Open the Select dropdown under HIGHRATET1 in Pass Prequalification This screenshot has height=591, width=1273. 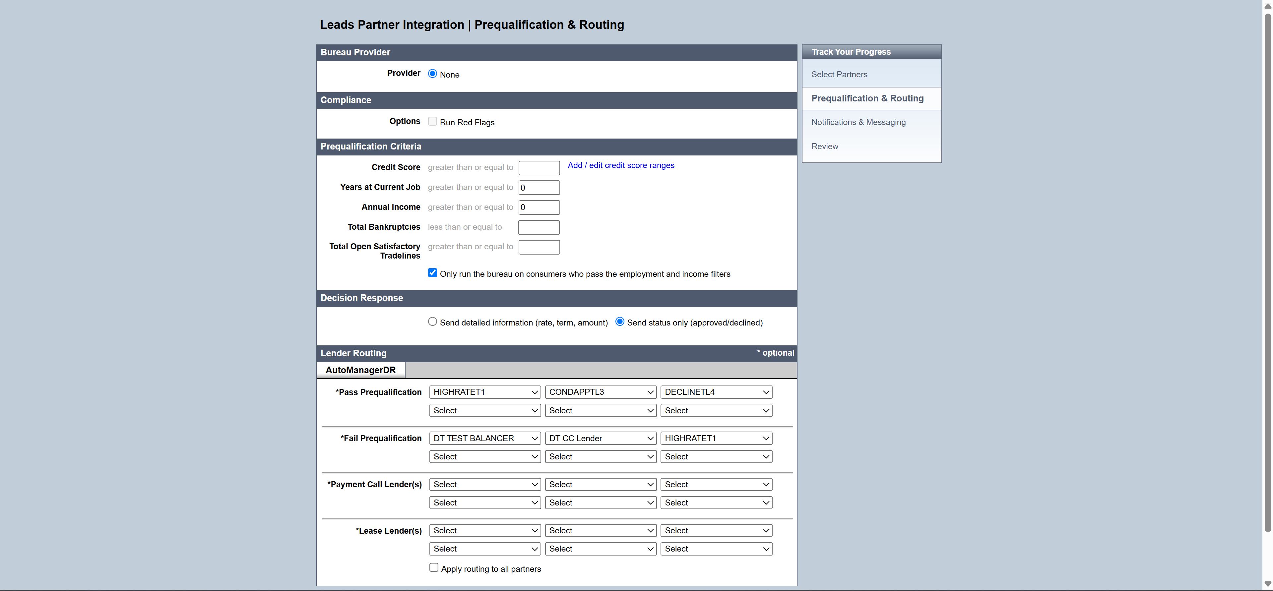tap(485, 410)
